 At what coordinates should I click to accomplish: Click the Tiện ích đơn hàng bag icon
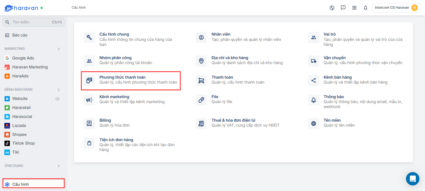click(89, 143)
